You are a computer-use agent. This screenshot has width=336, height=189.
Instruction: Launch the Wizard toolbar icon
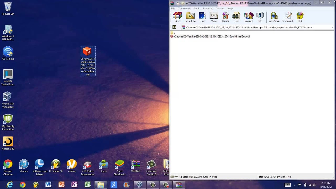point(249,17)
